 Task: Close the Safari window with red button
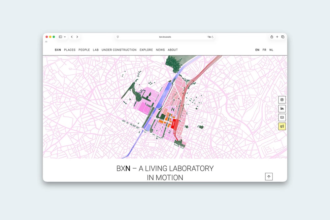(x=47, y=37)
